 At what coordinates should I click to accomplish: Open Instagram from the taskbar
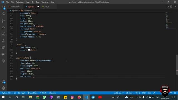(x=72, y=97)
